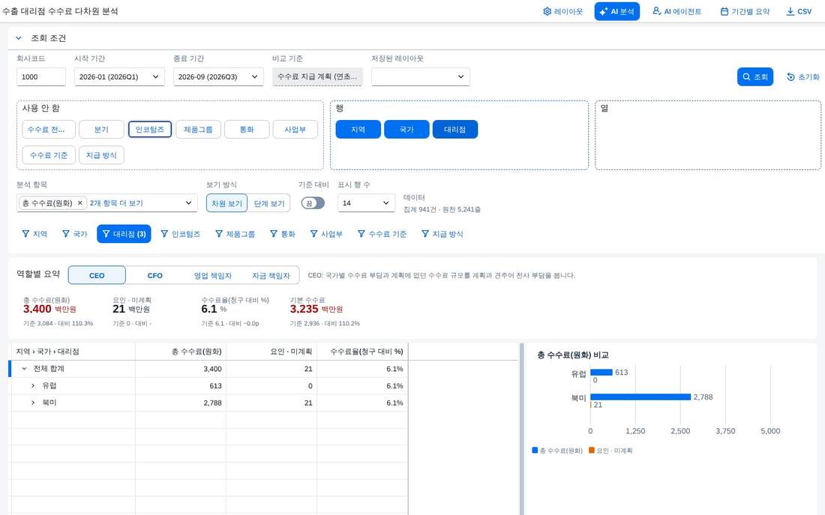Click the 사업부 dimension chip
825x515 pixels.
tap(295, 130)
